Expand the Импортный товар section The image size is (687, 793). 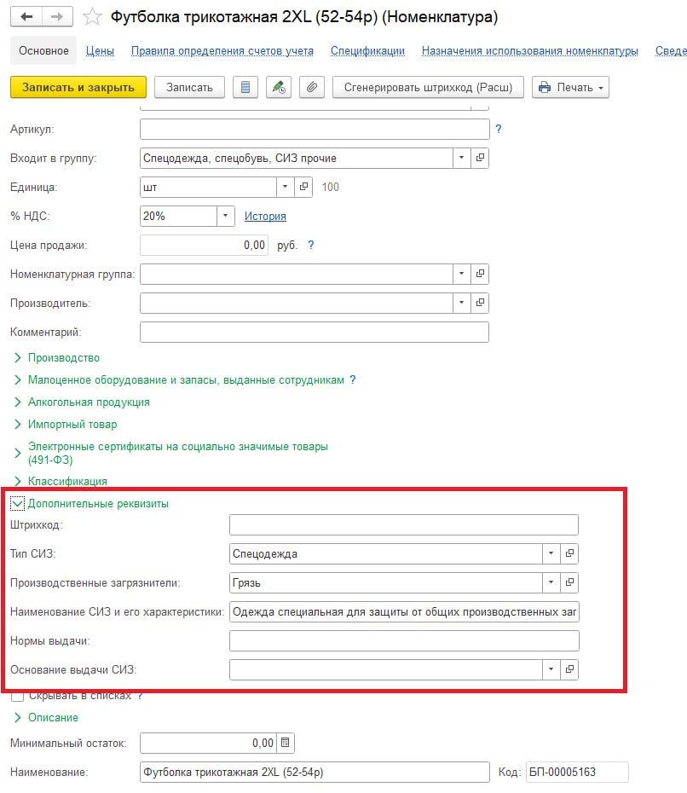click(18, 425)
